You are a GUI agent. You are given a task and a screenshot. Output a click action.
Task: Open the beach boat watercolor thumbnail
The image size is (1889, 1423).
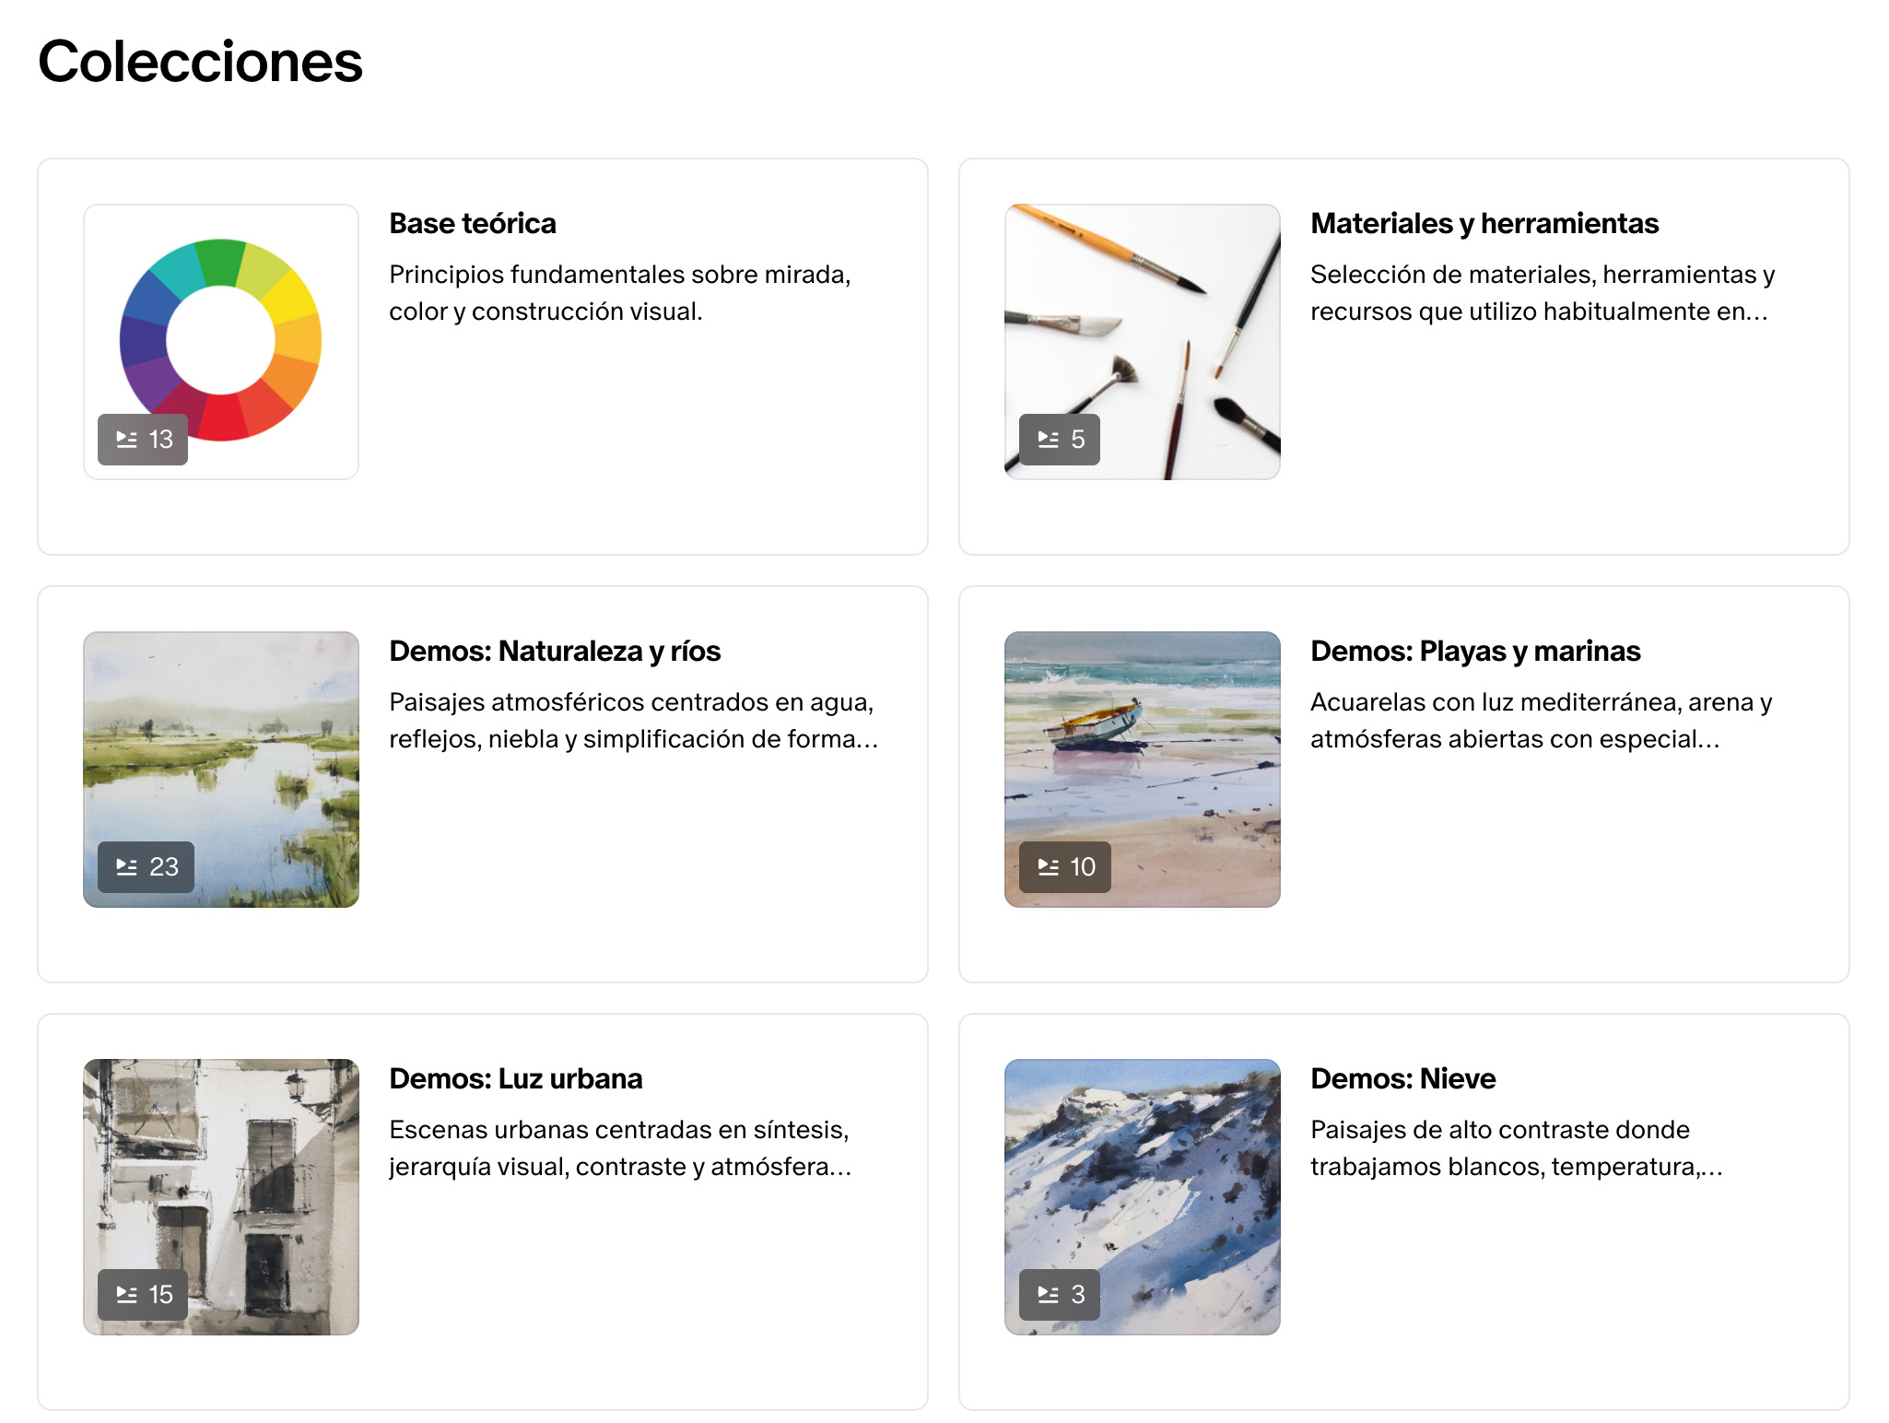point(1143,770)
